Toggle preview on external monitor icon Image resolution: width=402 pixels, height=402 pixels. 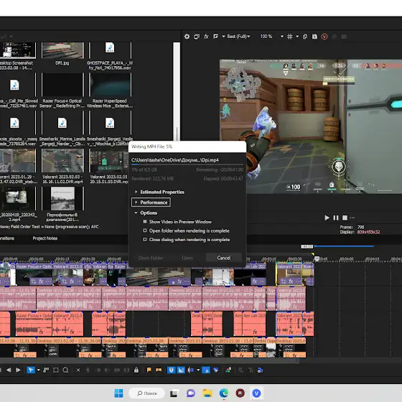[x=197, y=37]
